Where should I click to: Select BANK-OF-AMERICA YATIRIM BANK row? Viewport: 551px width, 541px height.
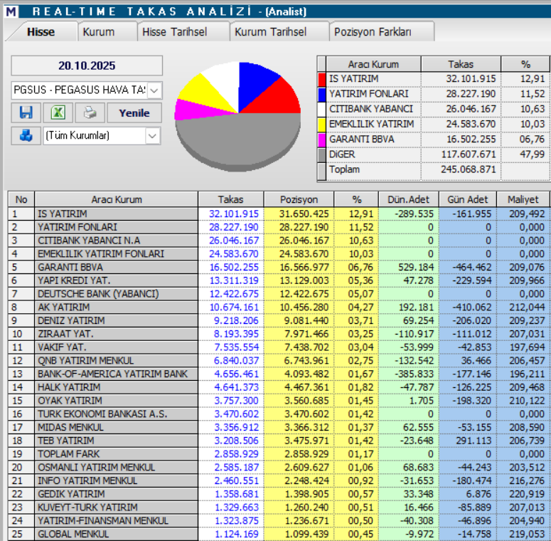click(279, 374)
